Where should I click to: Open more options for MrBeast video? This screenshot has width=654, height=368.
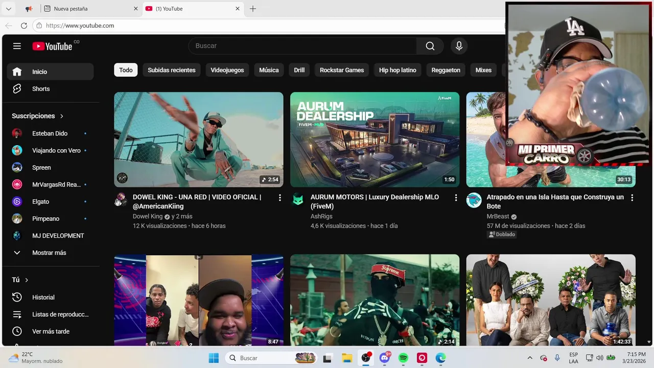(x=632, y=198)
